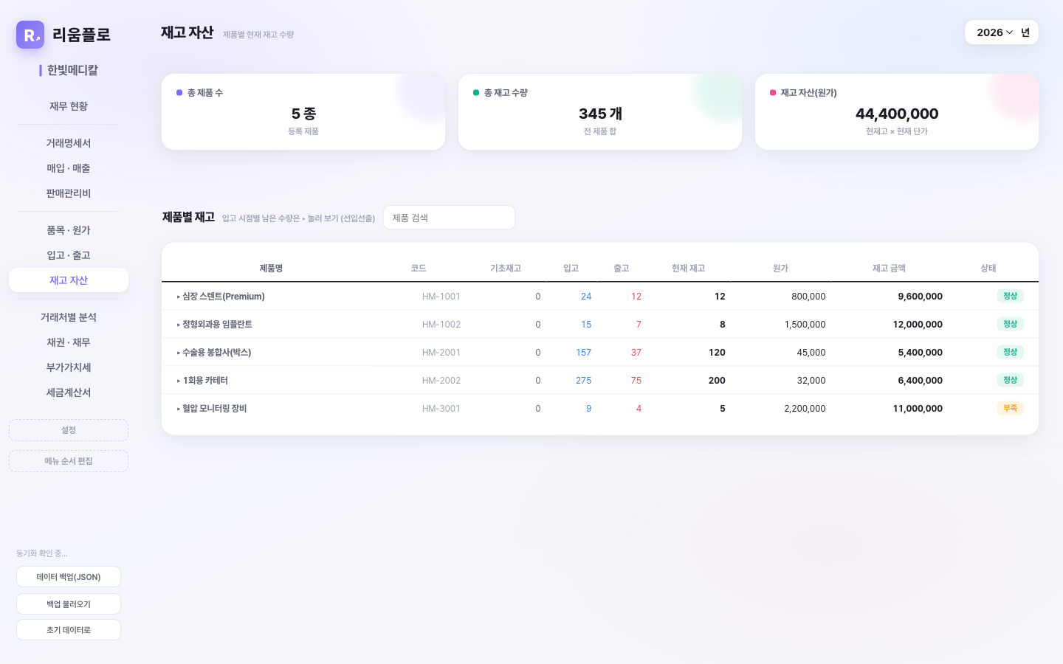Click the 메뉴 순서 편집 button
1063x664 pixels.
coord(69,461)
